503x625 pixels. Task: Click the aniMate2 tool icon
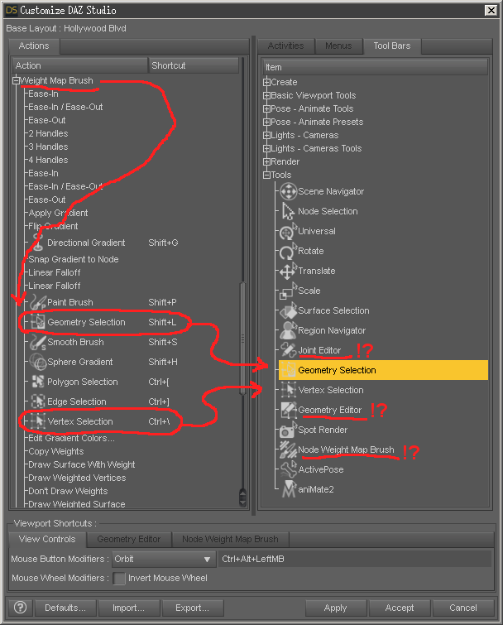click(x=288, y=489)
